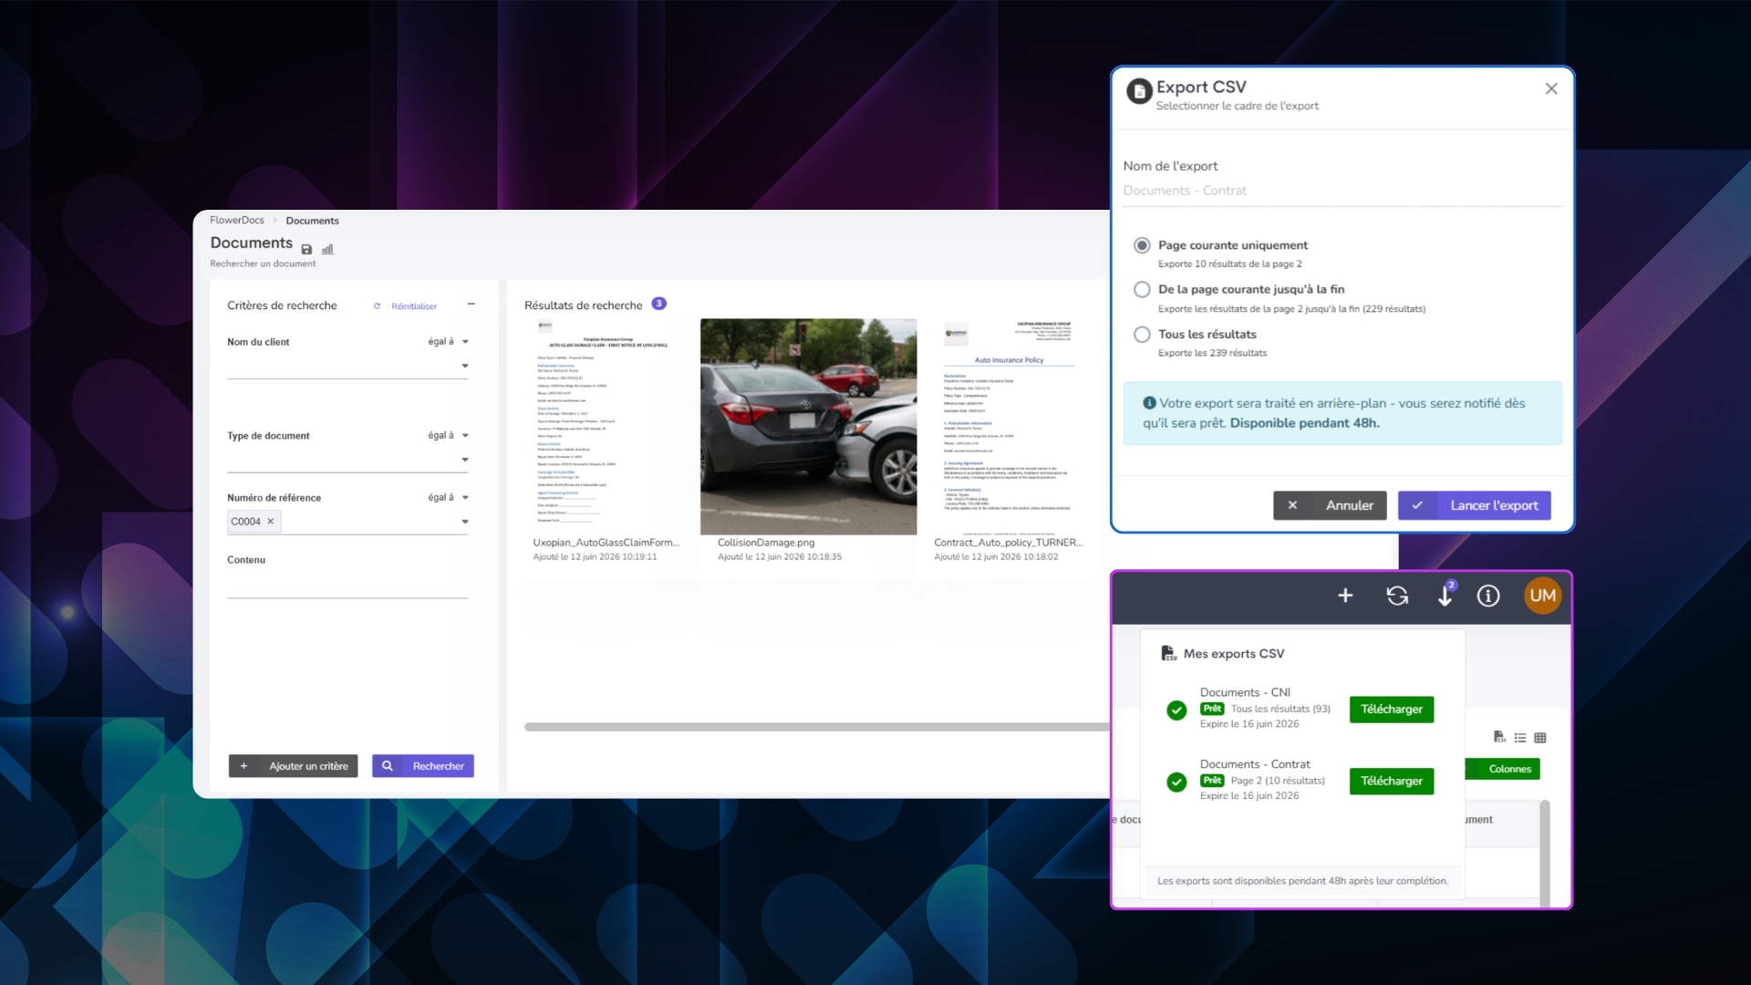Open the Contract_Auto_policy_TURNER thumbnail
This screenshot has height=985, width=1751.
[1009, 426]
